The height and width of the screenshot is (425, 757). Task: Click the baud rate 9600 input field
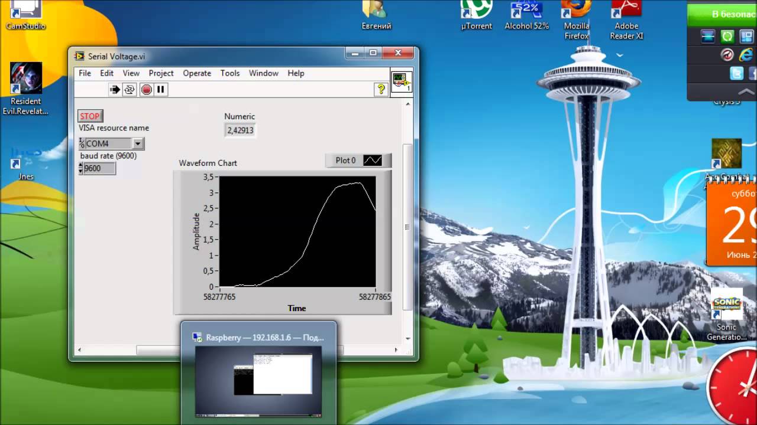(x=99, y=168)
